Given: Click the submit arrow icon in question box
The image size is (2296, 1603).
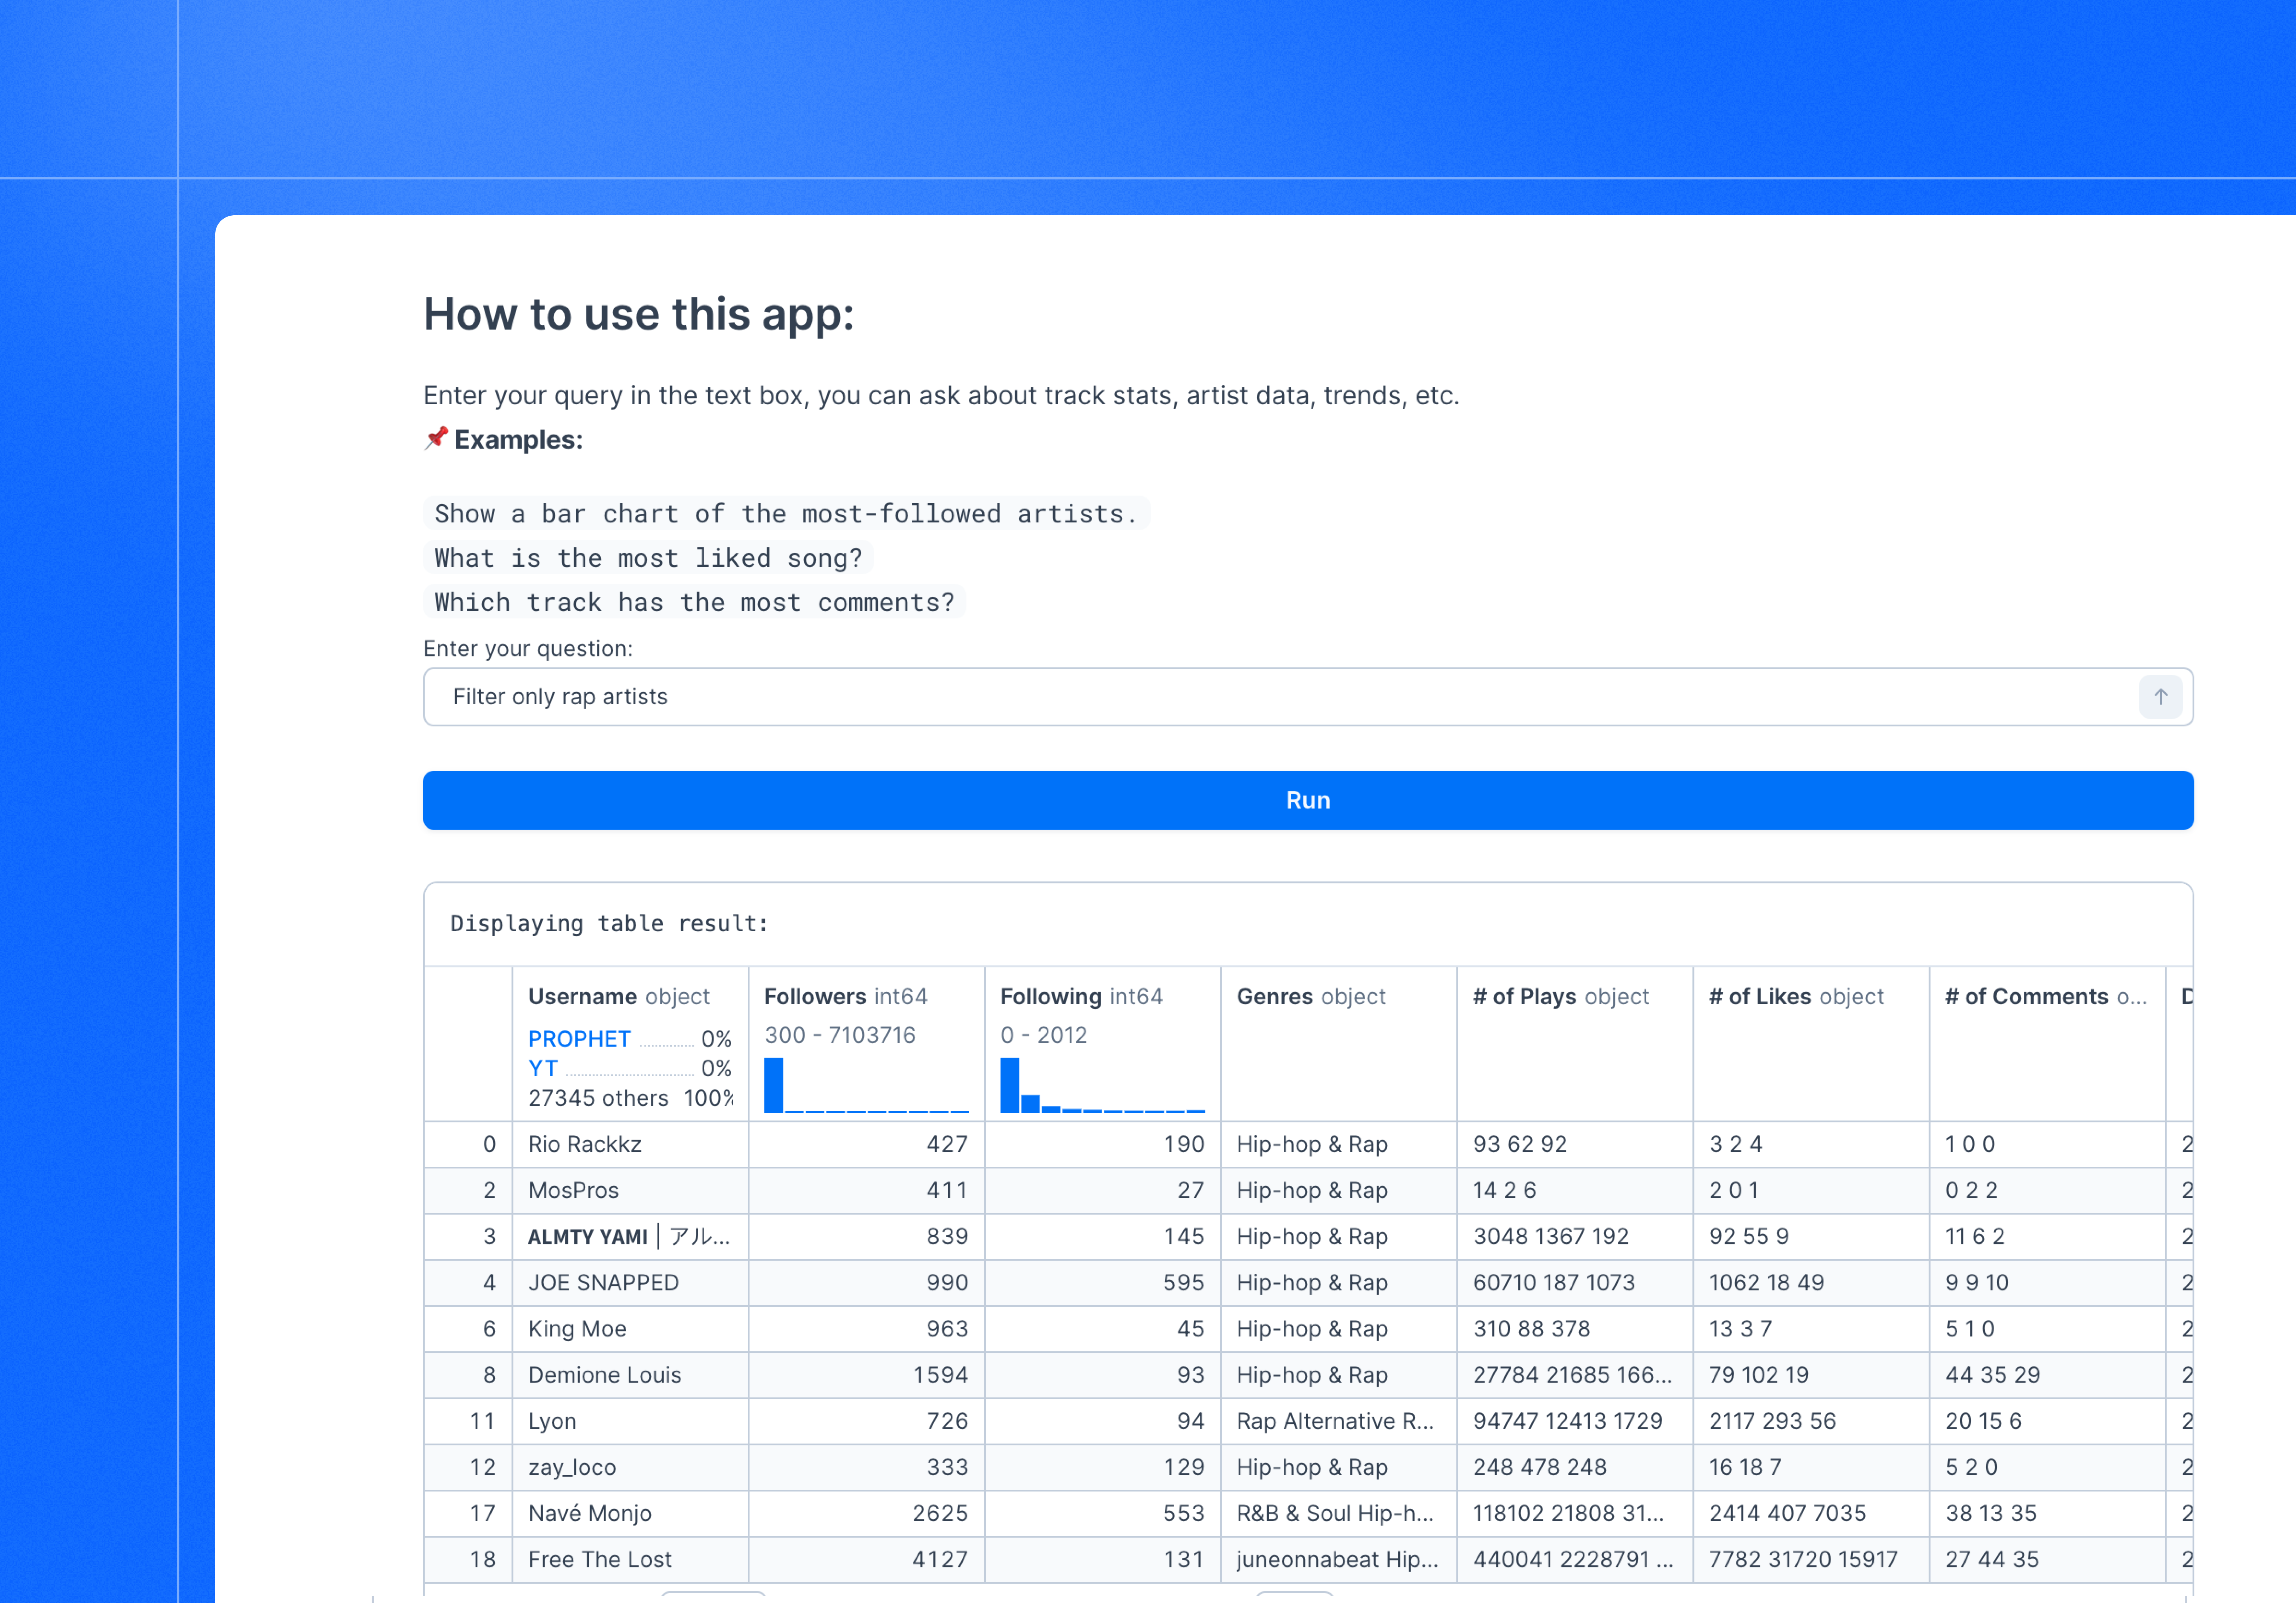Looking at the screenshot, I should [2160, 697].
